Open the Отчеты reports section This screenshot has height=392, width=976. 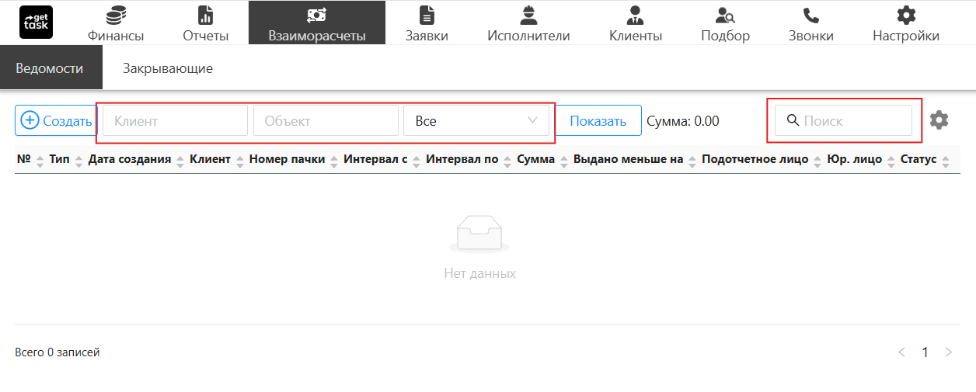pyautogui.click(x=205, y=23)
